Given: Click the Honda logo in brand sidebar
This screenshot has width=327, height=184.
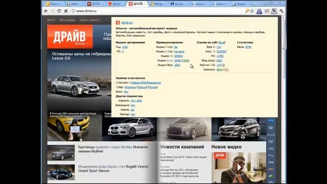Looking at the screenshot, I should 271,128.
